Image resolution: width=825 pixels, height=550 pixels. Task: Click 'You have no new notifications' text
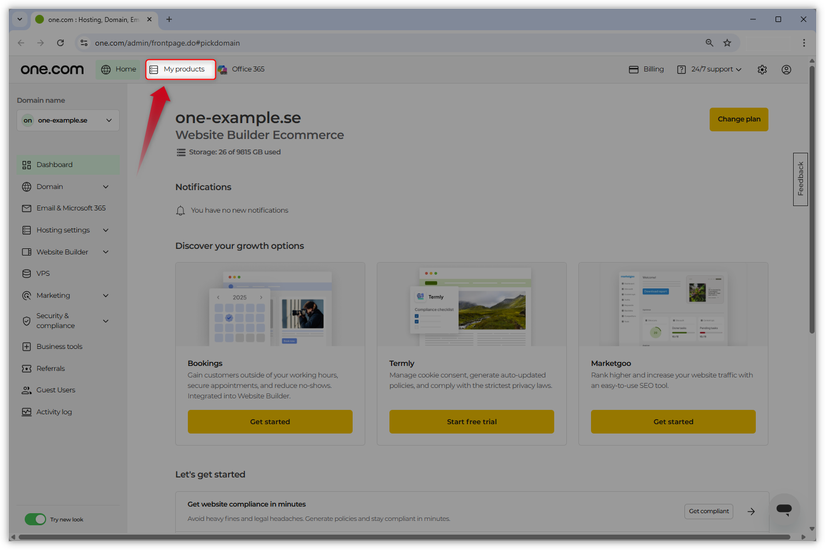(239, 210)
